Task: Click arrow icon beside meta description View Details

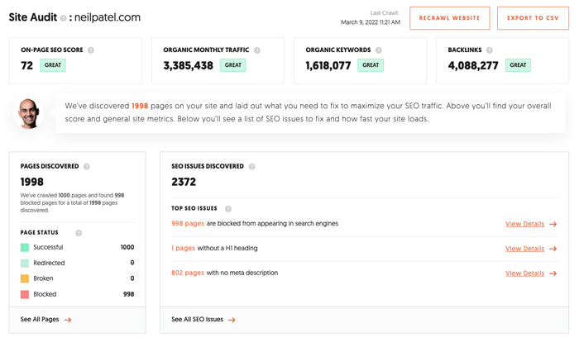Action: [553, 273]
